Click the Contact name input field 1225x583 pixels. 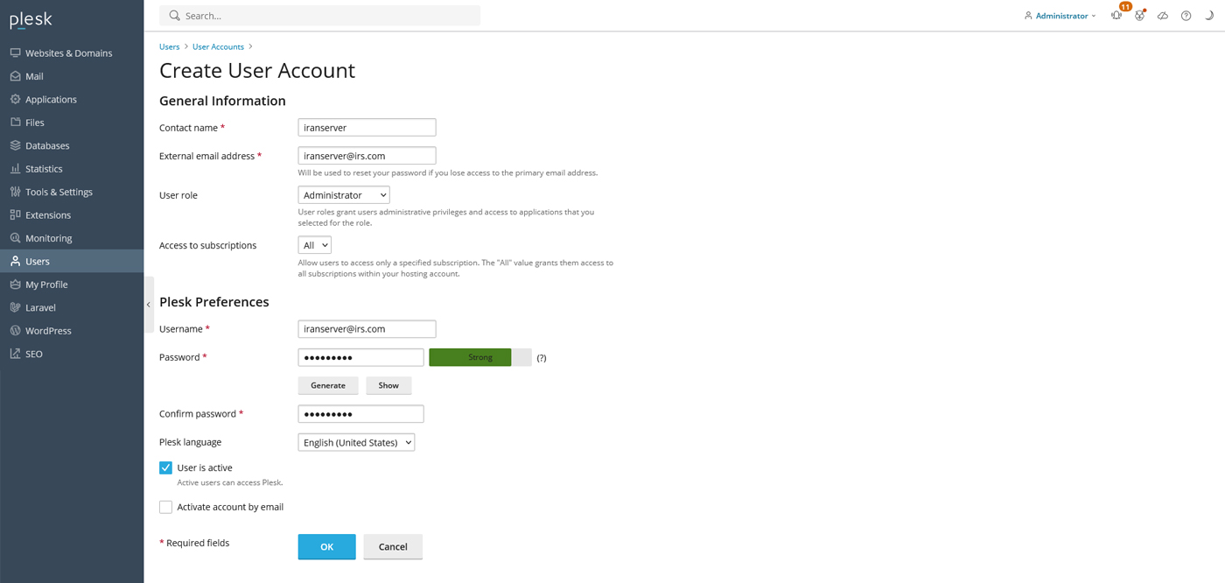click(367, 128)
